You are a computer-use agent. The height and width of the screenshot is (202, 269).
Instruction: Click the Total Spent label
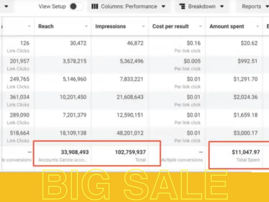coord(248,160)
